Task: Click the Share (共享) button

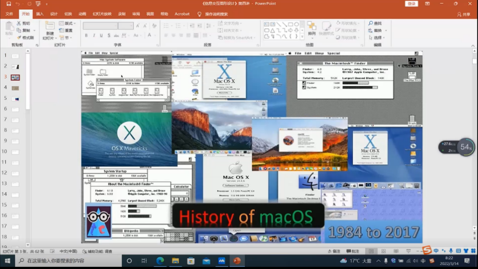Action: point(463,14)
